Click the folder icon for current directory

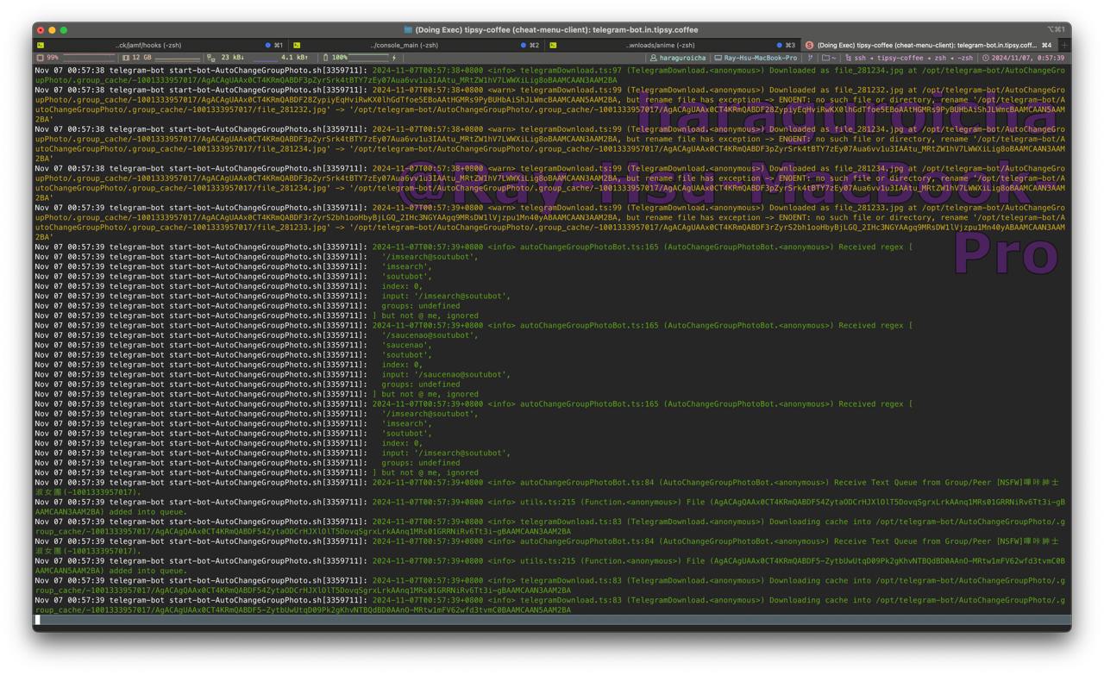tap(825, 58)
